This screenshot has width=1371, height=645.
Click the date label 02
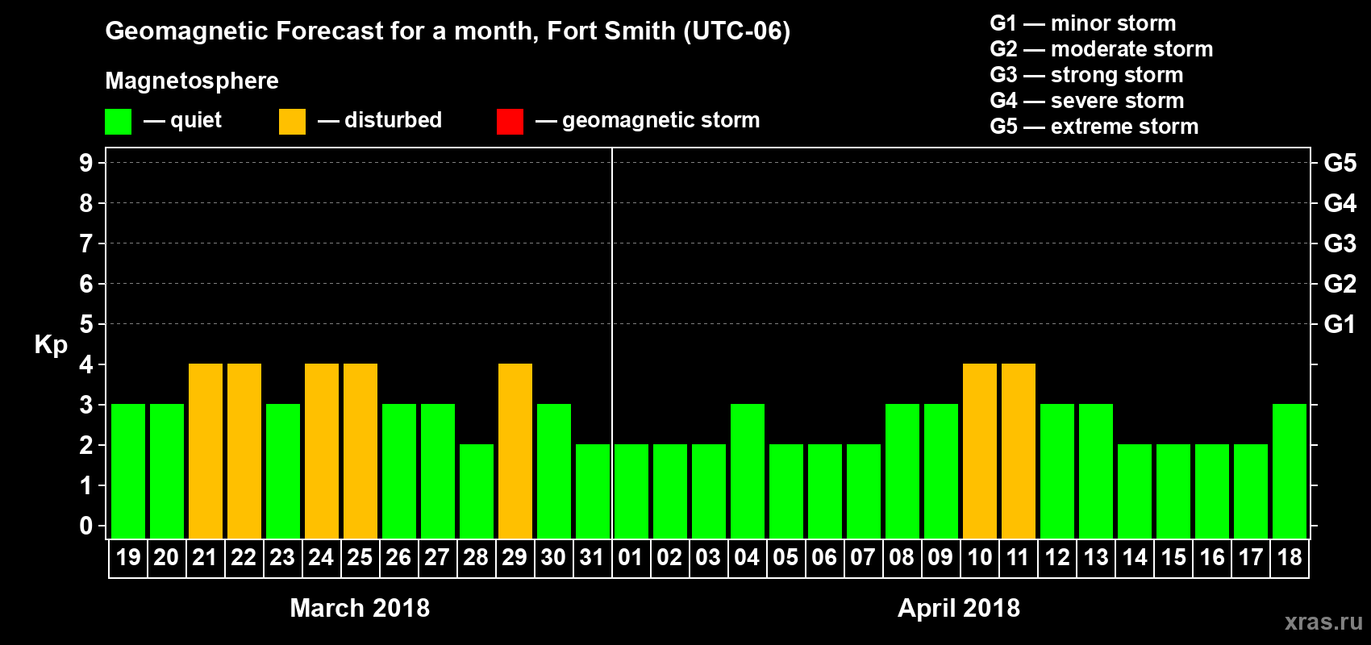coord(669,557)
